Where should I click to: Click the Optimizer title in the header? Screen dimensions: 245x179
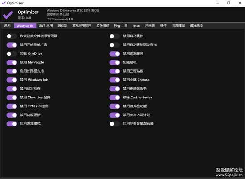tap(28, 12)
